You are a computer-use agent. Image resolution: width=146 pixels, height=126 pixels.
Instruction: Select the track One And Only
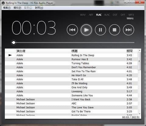click(x=71, y=87)
